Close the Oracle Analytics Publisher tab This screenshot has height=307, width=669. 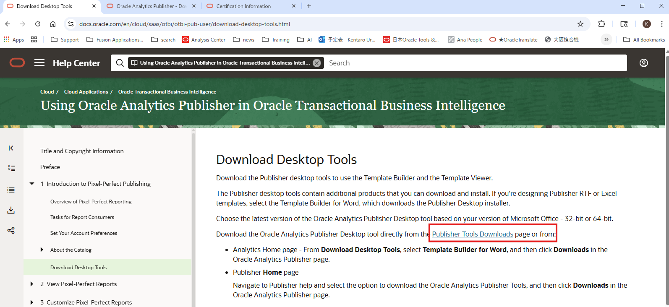tap(194, 6)
